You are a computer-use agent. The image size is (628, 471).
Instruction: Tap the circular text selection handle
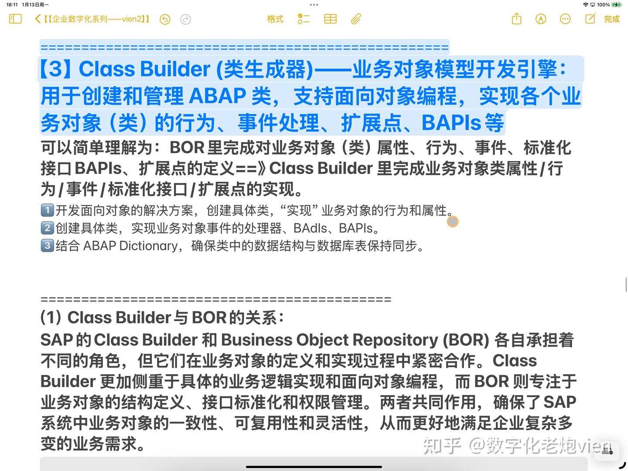coord(452,222)
